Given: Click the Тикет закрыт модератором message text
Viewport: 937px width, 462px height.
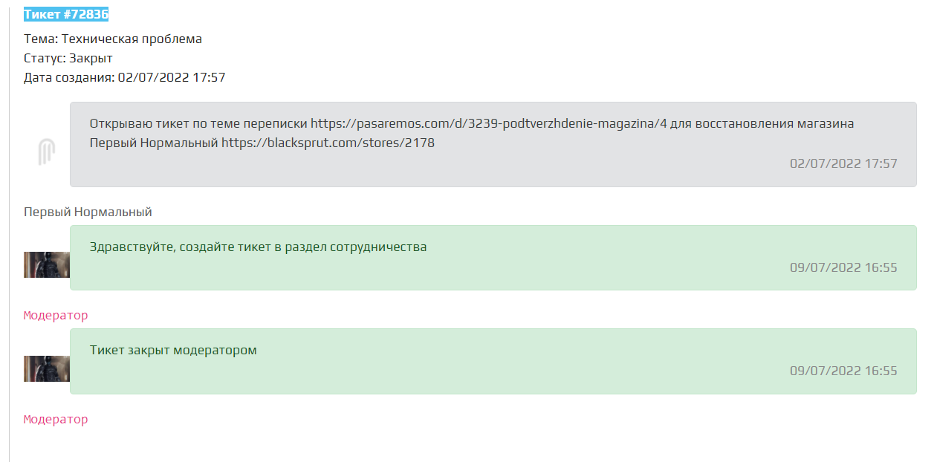Looking at the screenshot, I should 173,350.
